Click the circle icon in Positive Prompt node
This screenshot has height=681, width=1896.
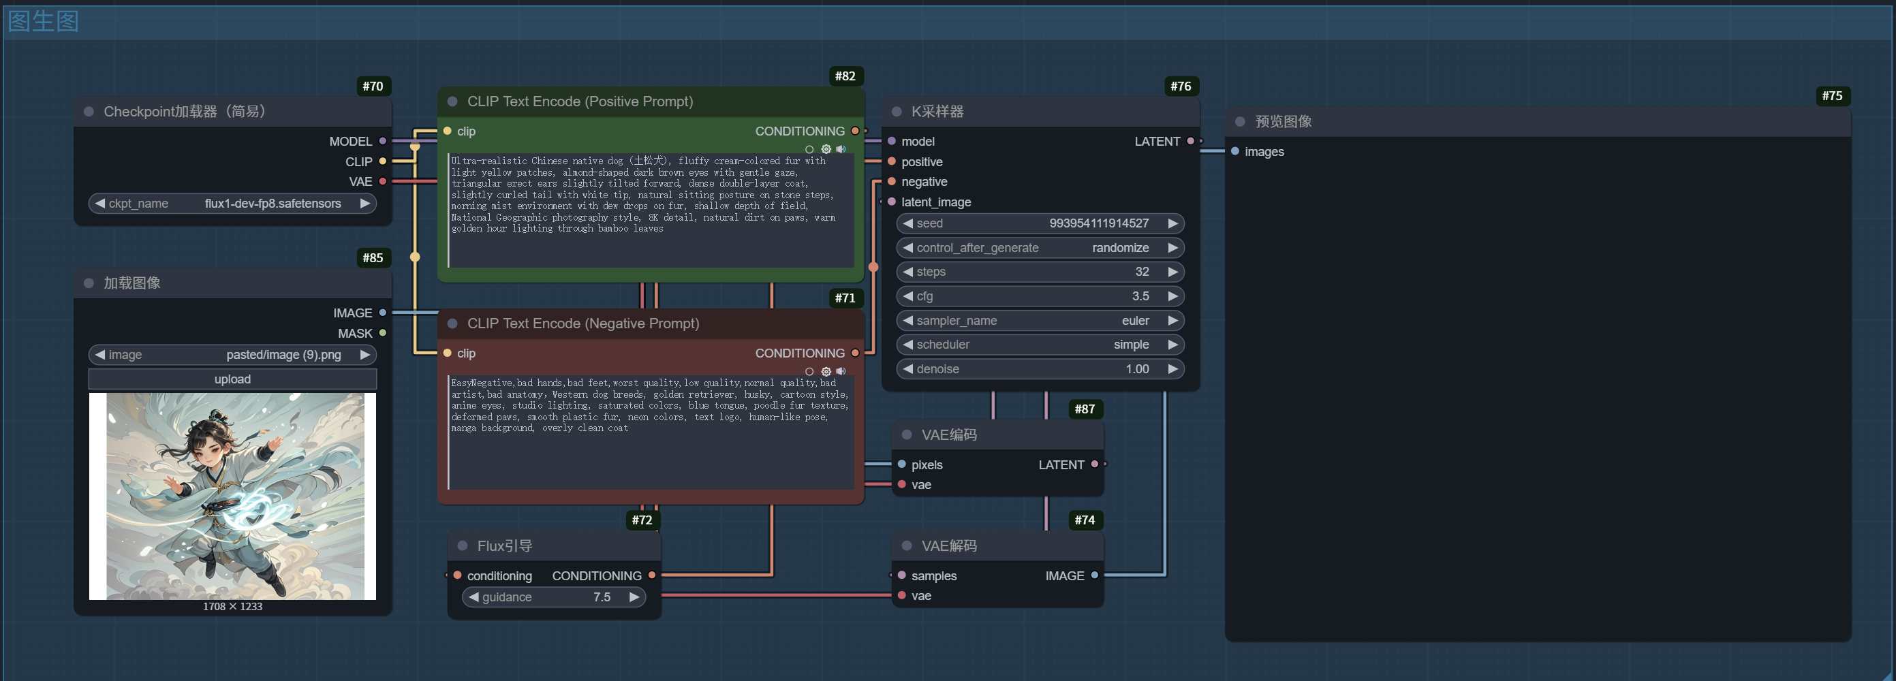click(x=809, y=149)
